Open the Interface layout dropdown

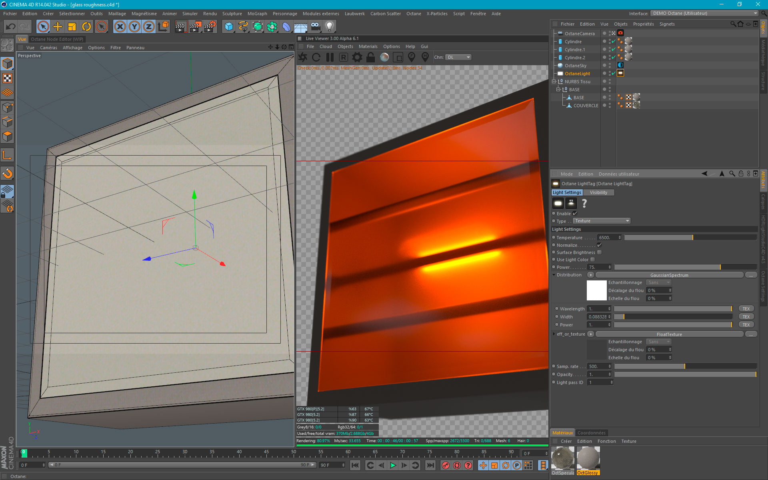[704, 13]
